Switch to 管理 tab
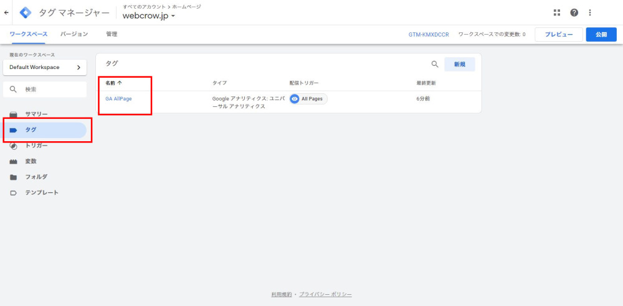 [112, 35]
